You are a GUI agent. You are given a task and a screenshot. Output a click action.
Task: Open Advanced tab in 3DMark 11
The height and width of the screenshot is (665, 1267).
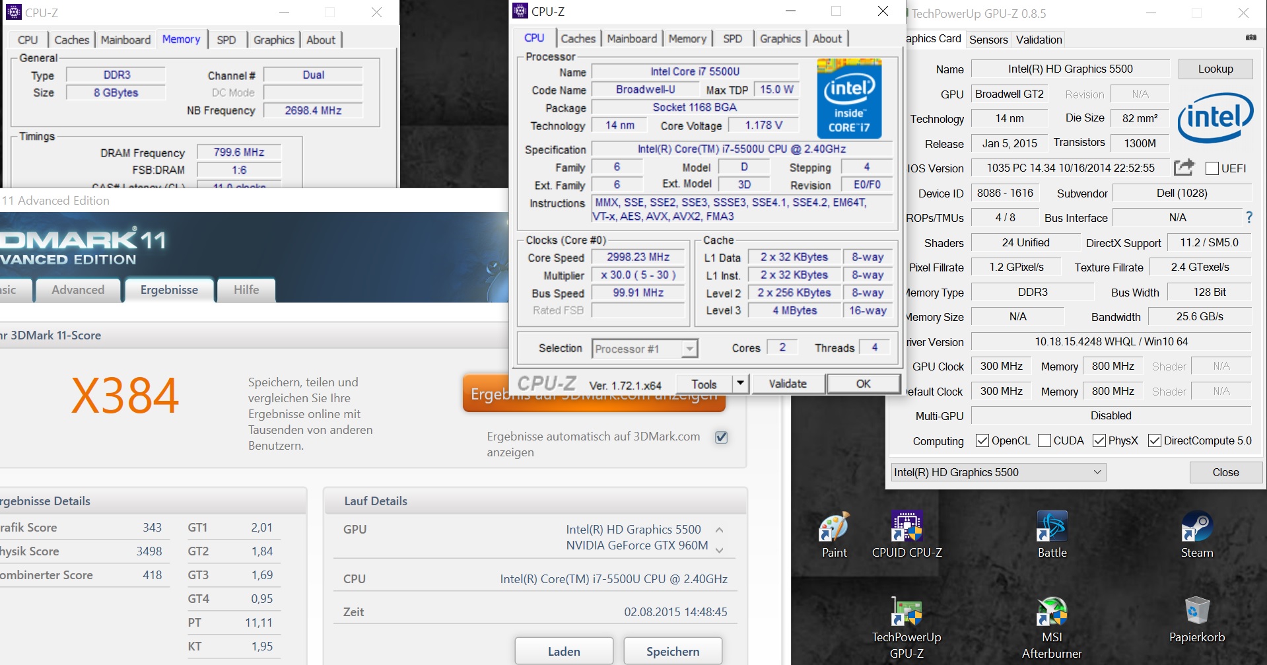point(78,290)
